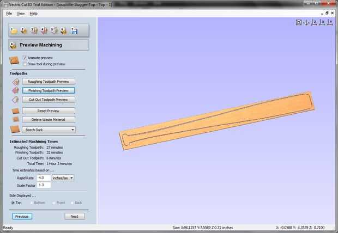Click the 'Total Time: 1 Hour 3 minutes' text
Viewport: 338px width, 233px height.
click(x=50, y=164)
